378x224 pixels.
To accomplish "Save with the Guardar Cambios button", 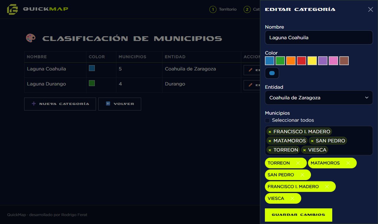I will click(299, 215).
